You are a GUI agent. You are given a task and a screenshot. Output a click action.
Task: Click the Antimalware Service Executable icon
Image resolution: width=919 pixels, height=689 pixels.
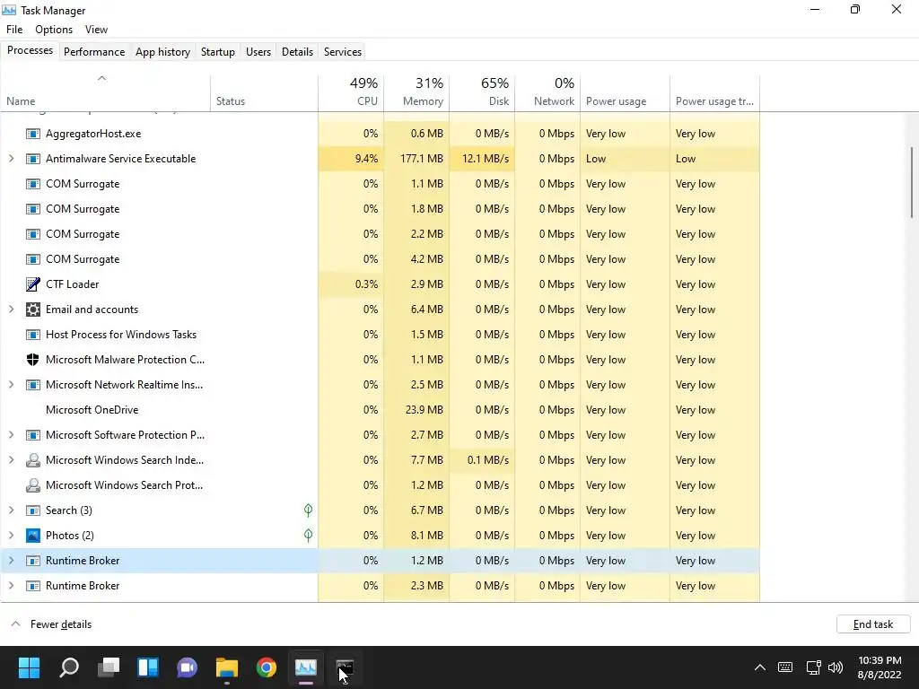pyautogui.click(x=33, y=159)
